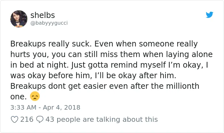Click the blue Twitter bird logo

(209, 15)
